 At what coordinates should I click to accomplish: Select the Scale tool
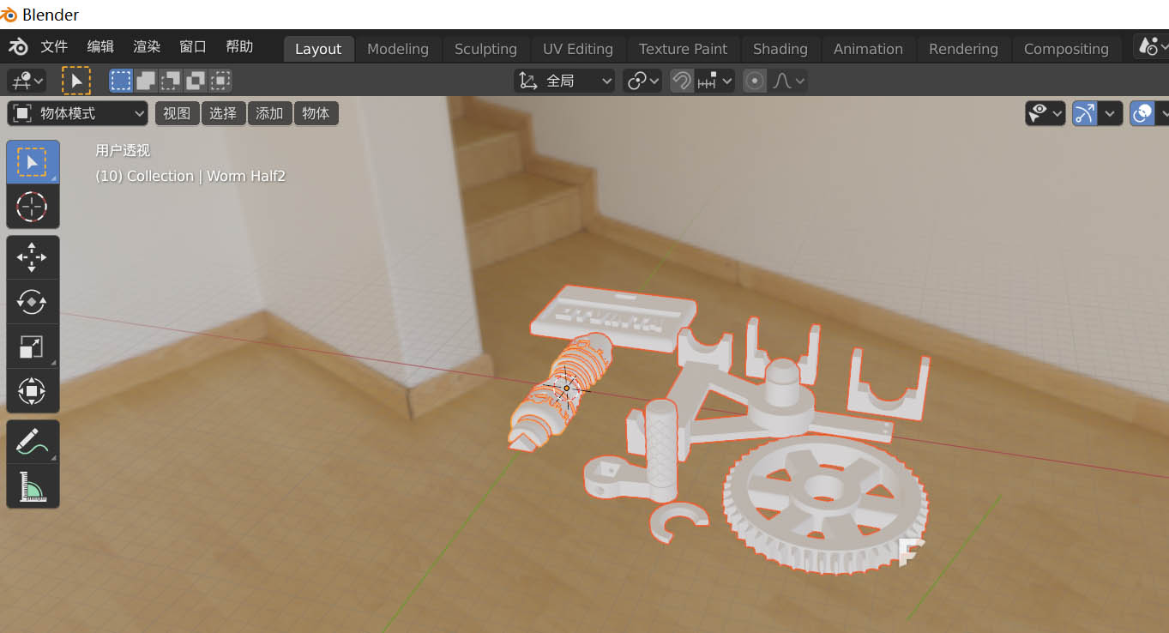tap(33, 347)
